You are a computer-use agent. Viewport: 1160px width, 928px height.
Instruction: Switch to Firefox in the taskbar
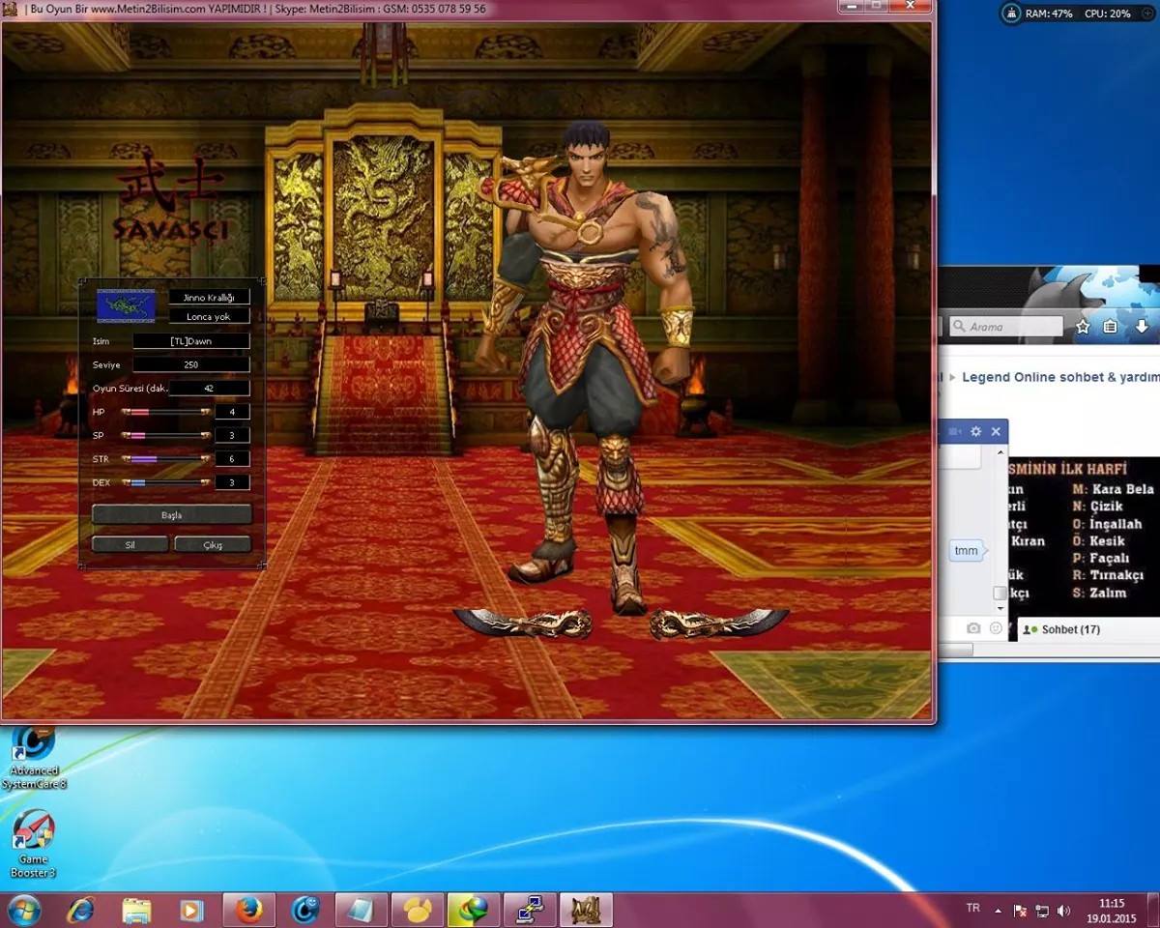[x=249, y=911]
